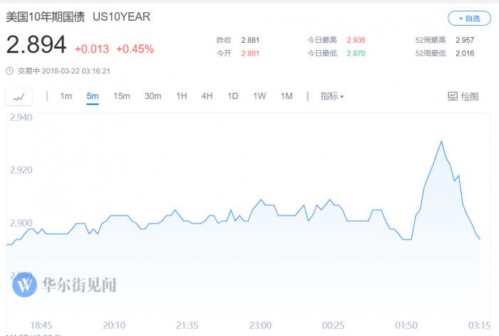Click the peak of the yield chart line
This screenshot has height=336, width=499.
441,141
